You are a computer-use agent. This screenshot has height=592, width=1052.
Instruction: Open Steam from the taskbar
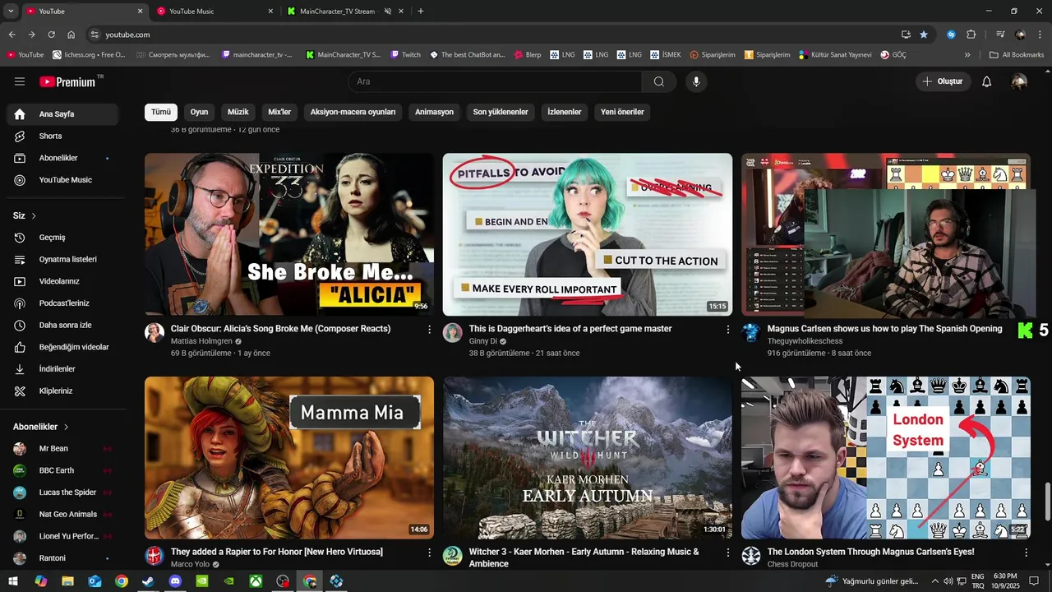(148, 581)
